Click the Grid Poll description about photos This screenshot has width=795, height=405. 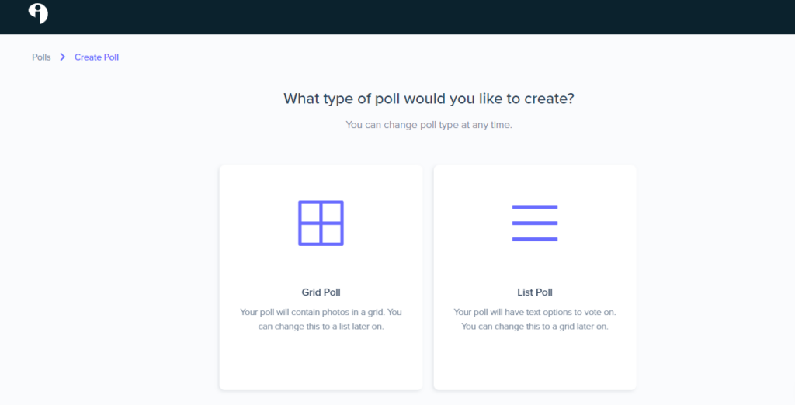click(x=321, y=319)
